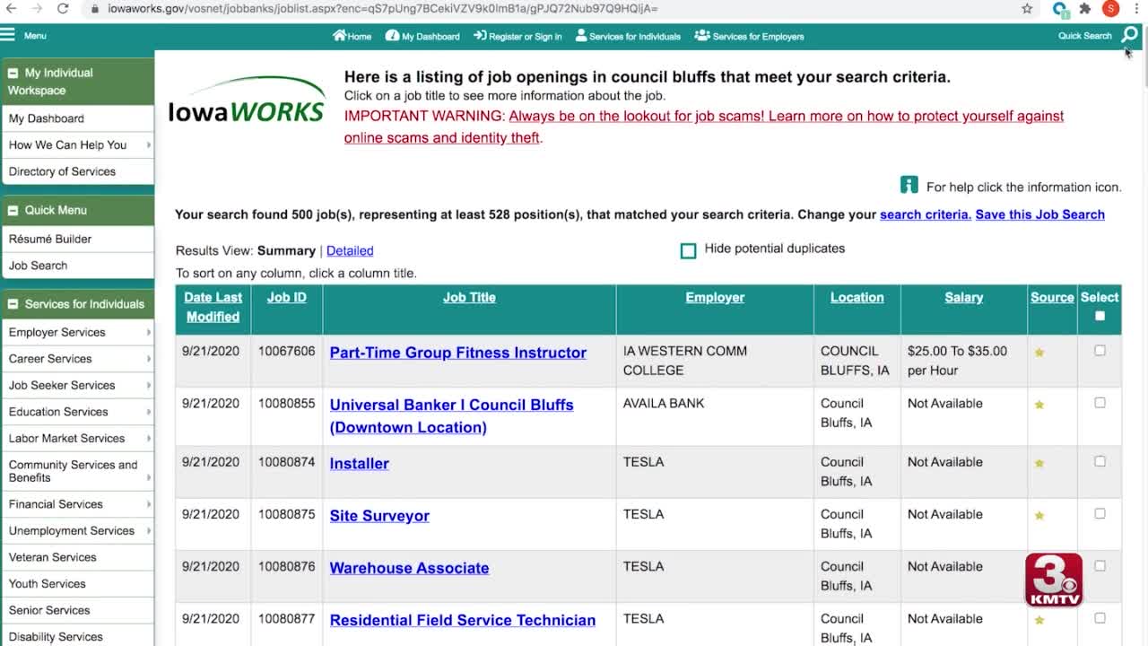Expand Job Seeker Services submenu
1148x646 pixels.
149,385
